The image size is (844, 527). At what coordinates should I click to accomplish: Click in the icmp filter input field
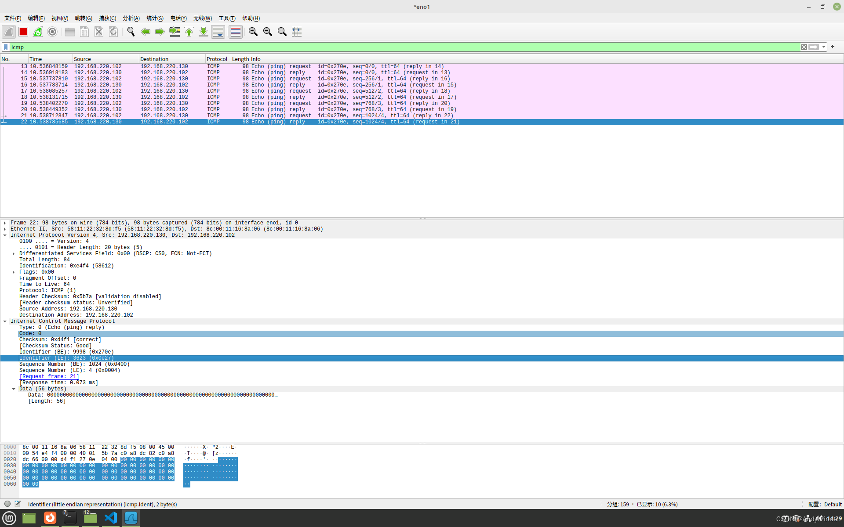coord(396,47)
